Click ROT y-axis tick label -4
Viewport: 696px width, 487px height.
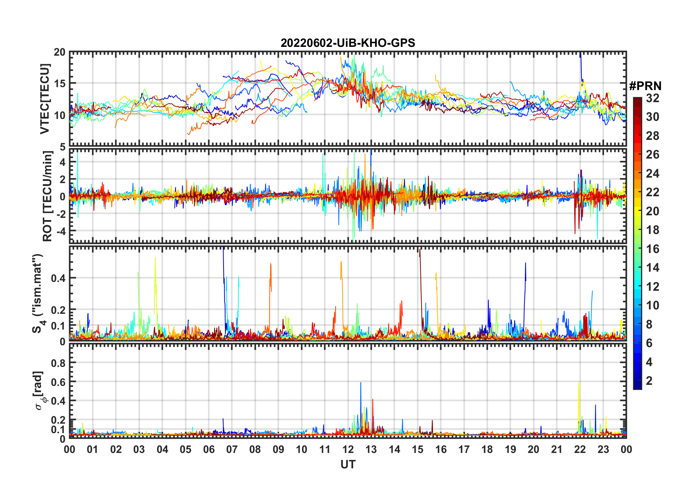pyautogui.click(x=60, y=231)
